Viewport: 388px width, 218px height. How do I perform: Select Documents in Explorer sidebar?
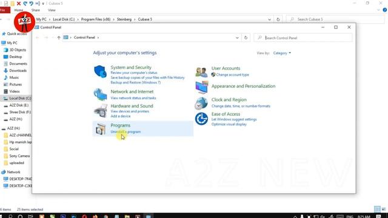[18, 64]
